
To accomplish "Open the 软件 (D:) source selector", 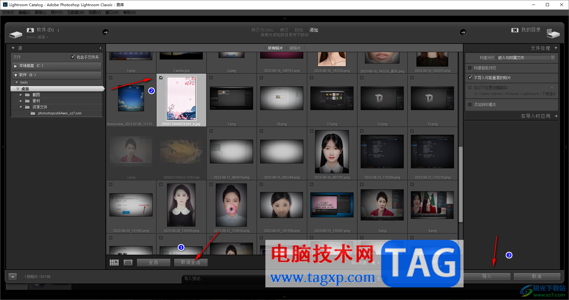I will [x=48, y=30].
